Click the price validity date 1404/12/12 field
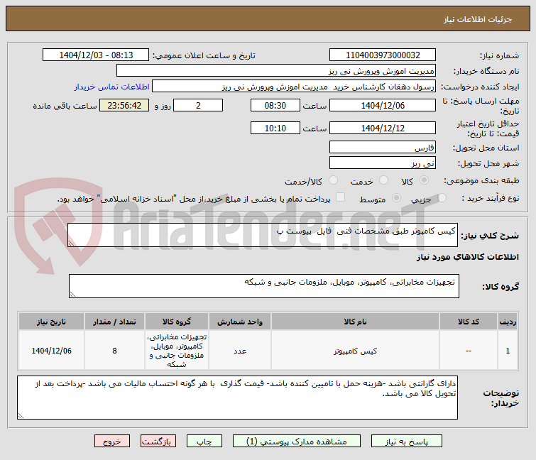Screen dimensions: 536x460 [x=383, y=128]
